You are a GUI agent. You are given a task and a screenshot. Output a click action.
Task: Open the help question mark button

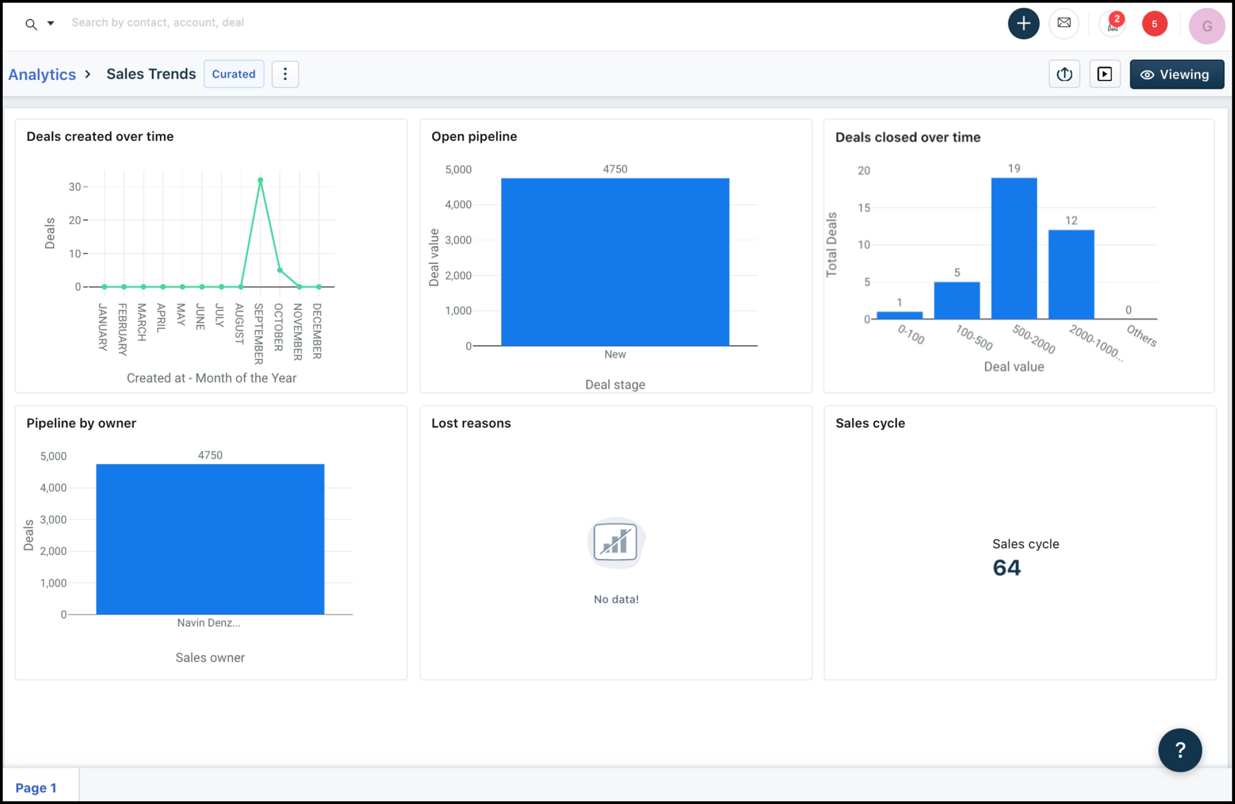(1180, 749)
